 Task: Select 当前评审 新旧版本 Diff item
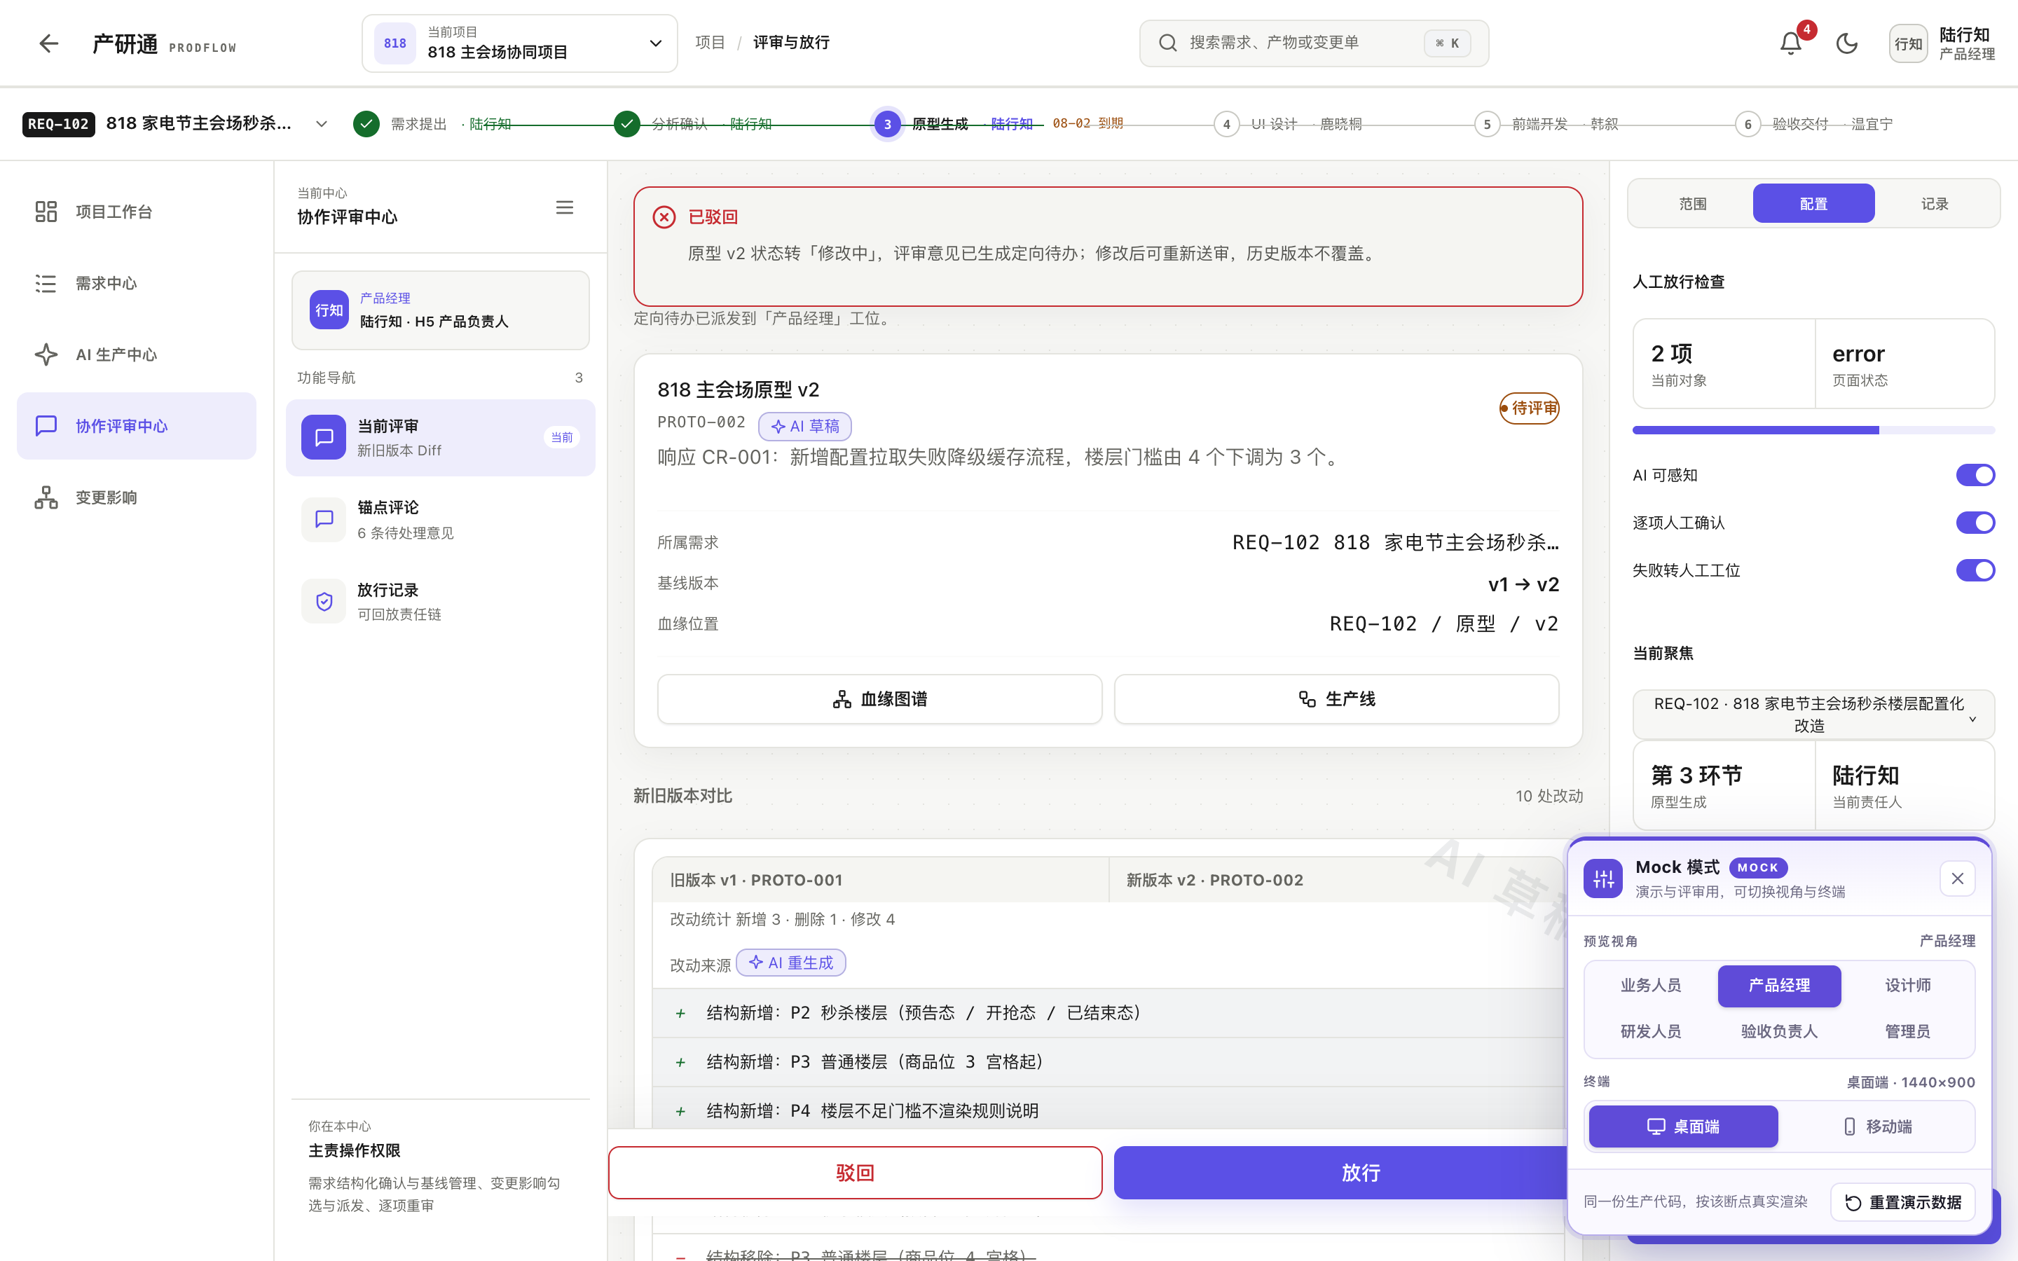point(440,438)
